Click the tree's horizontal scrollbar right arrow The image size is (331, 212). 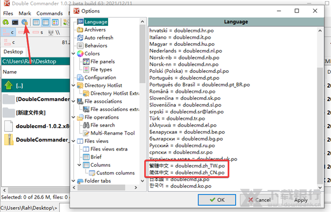(136, 188)
